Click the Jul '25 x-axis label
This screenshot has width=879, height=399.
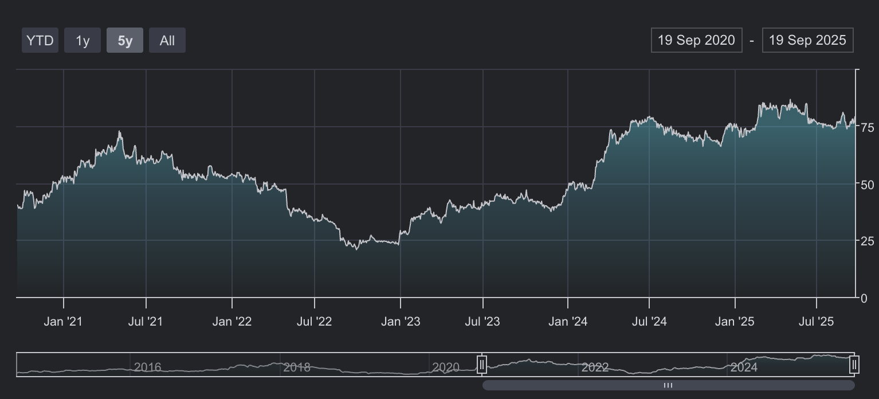816,322
